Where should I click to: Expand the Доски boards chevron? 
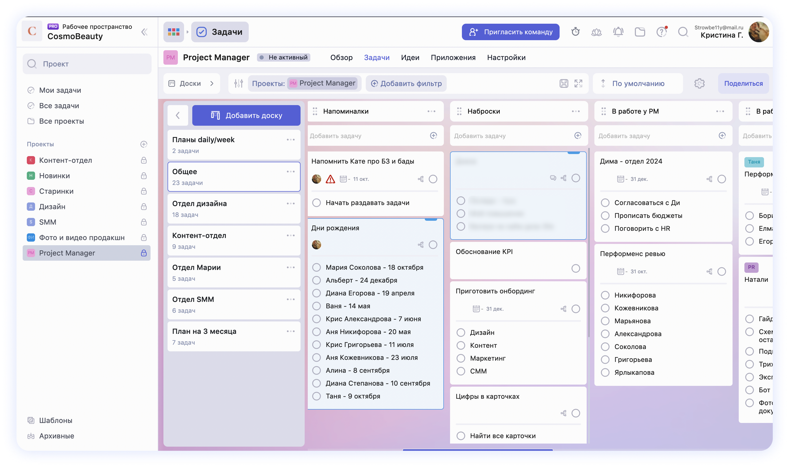click(212, 83)
